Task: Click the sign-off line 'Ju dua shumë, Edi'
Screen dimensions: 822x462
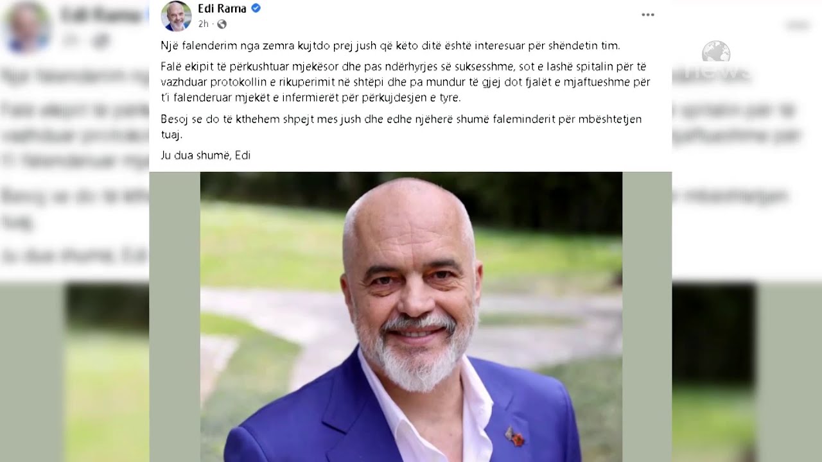Action: 205,155
